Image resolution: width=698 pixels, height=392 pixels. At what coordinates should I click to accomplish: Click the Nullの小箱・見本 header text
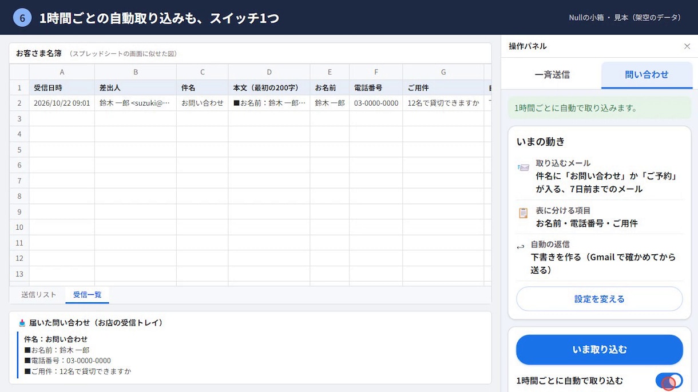click(625, 18)
